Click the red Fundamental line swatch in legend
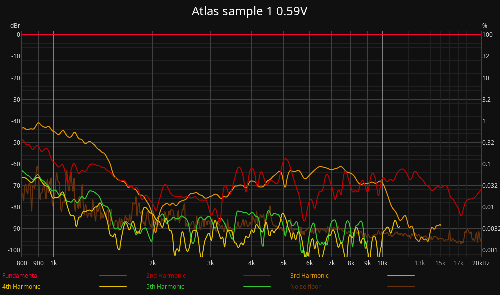500x295 pixels. 113,276
